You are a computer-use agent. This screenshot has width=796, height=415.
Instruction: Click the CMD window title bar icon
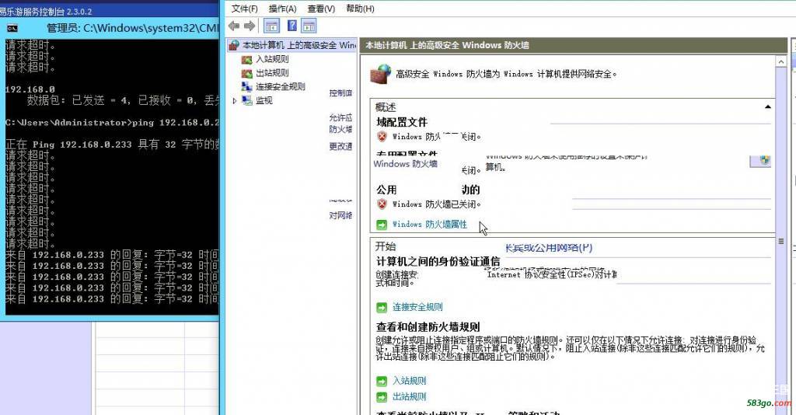click(x=12, y=29)
